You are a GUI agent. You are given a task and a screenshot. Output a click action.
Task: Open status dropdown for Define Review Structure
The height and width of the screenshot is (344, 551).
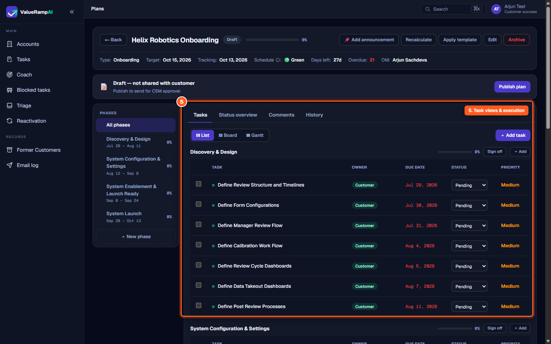pos(469,185)
